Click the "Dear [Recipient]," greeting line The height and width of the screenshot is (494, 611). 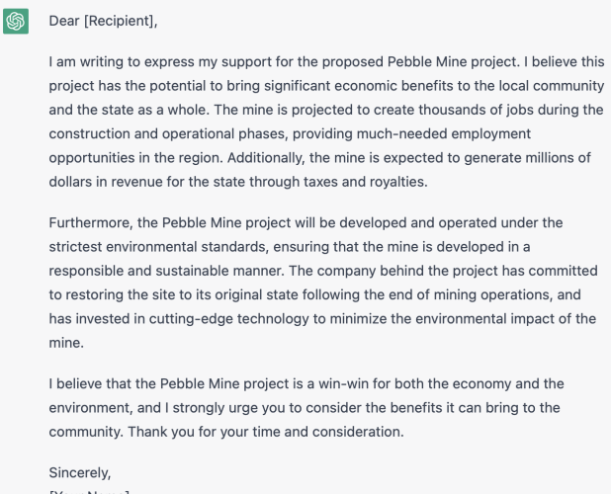click(x=103, y=21)
